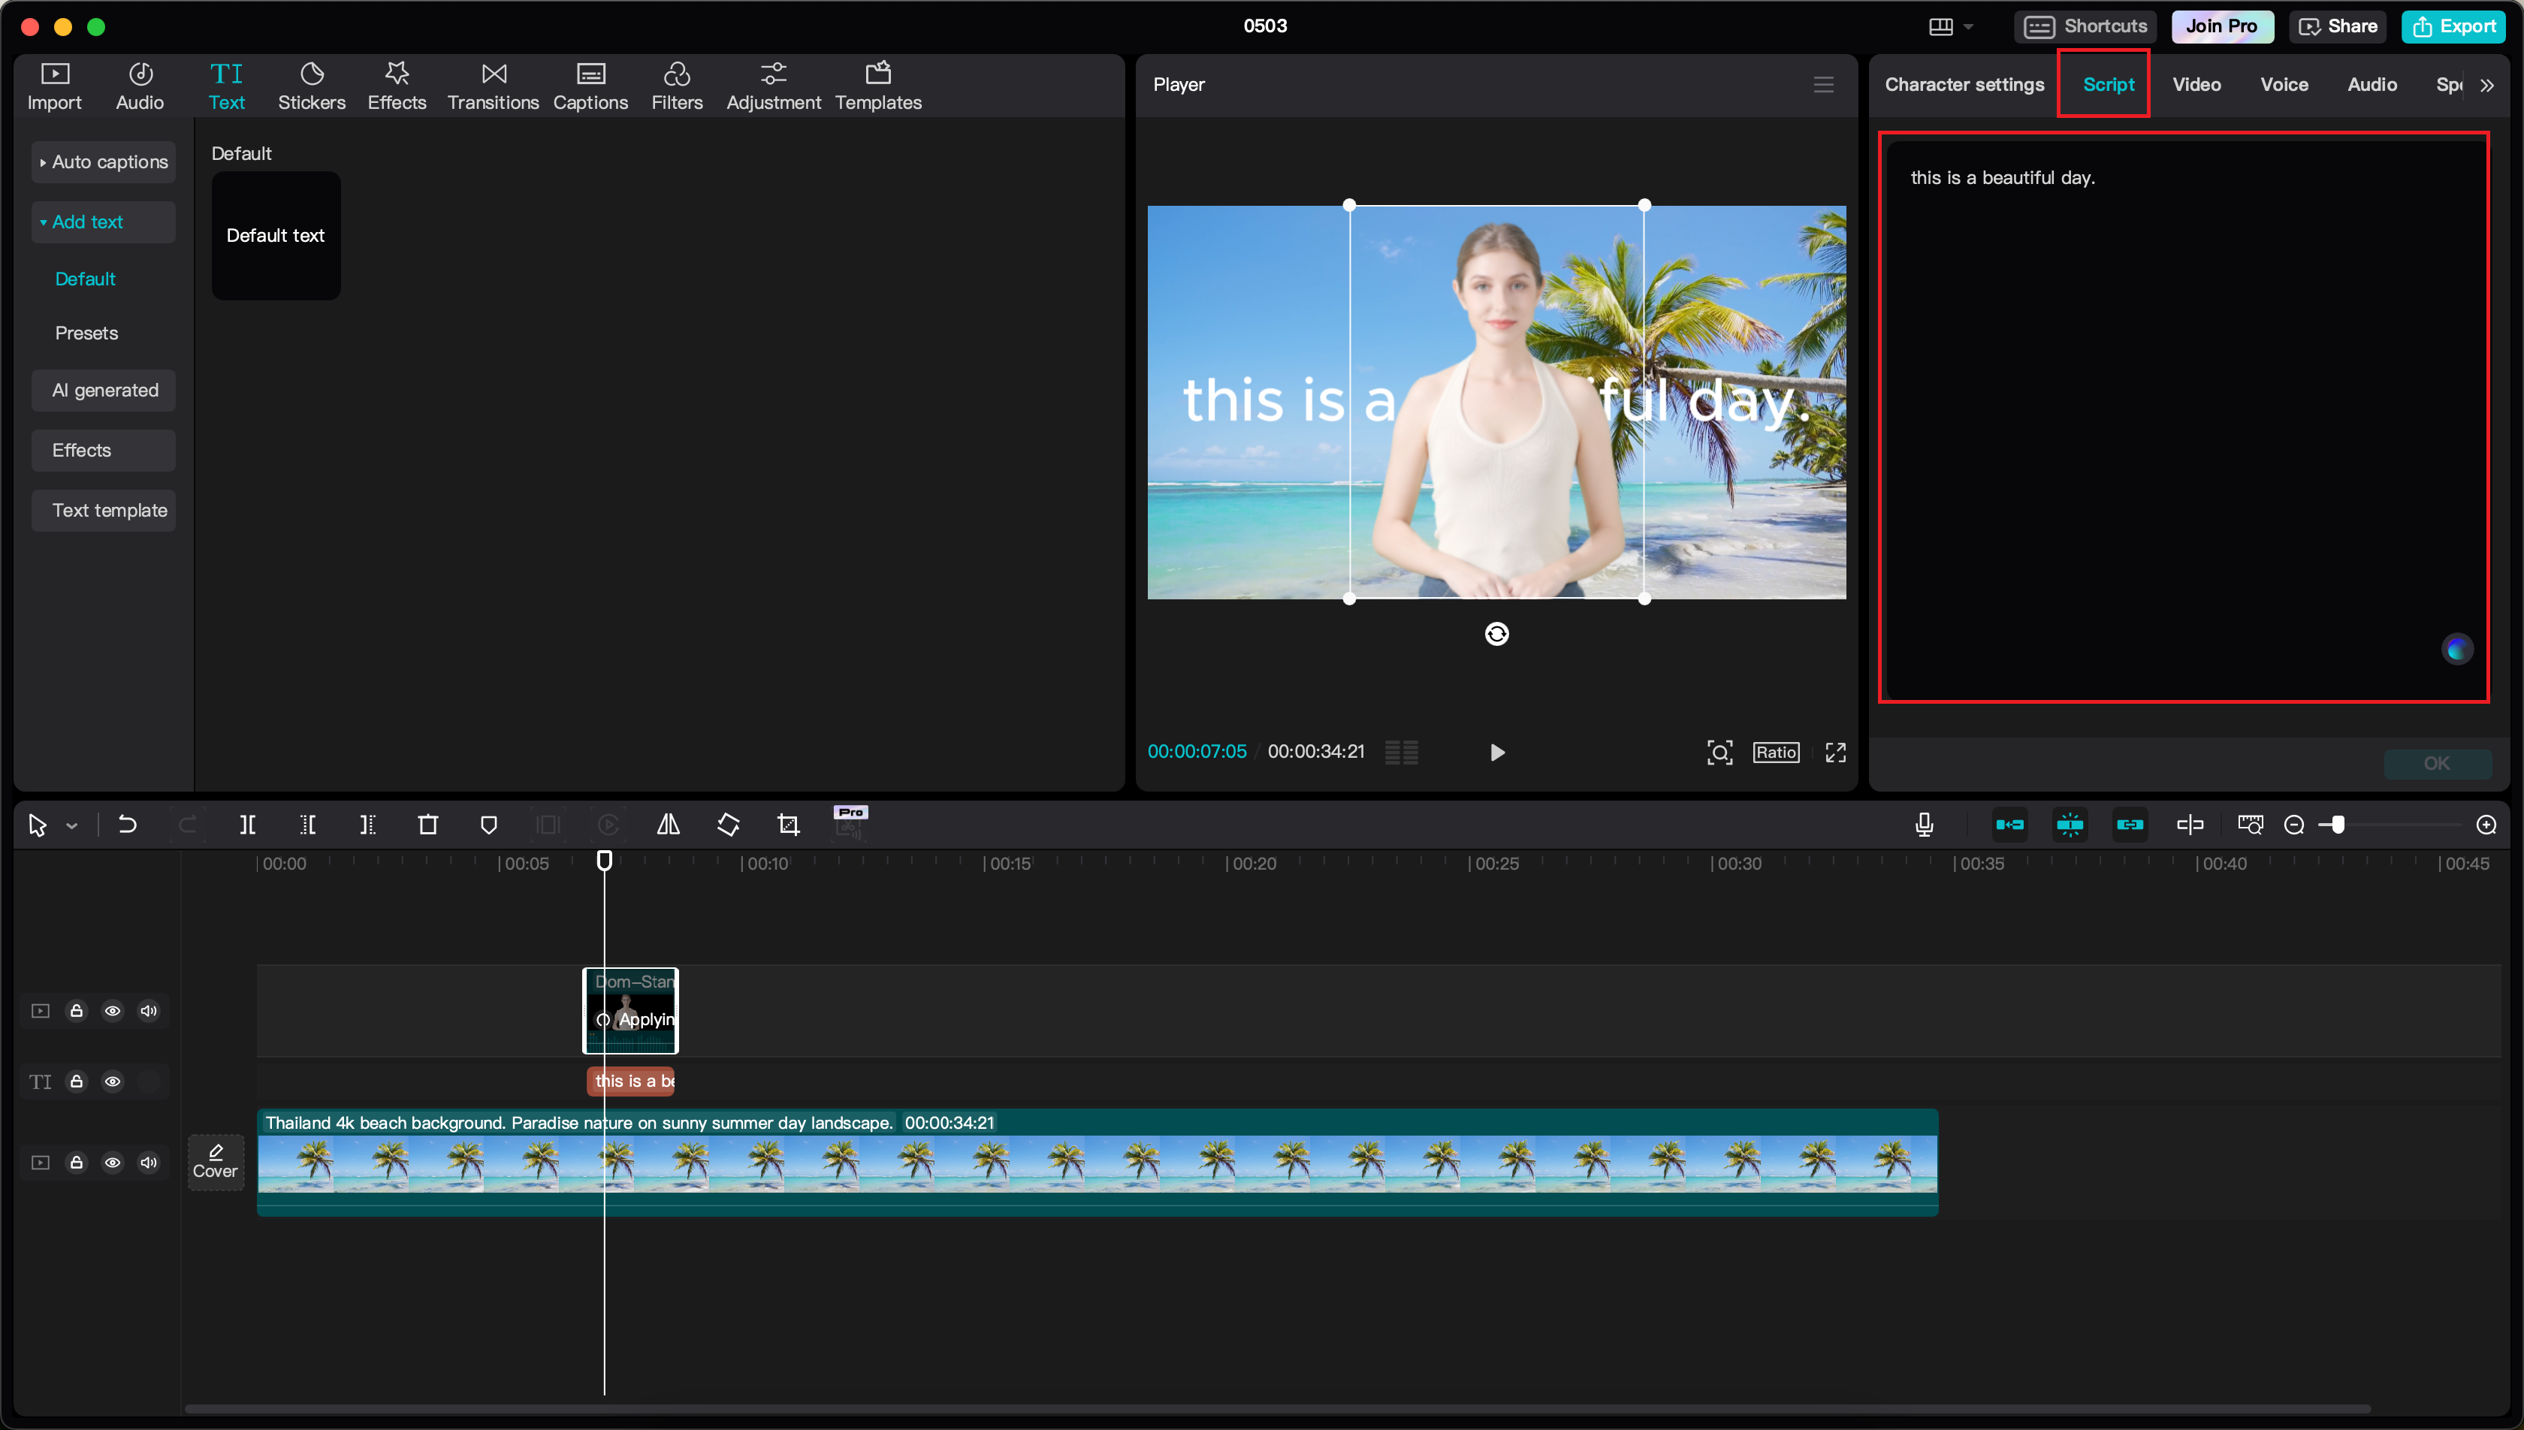Disable auto-snapping in the timeline toolbar
Image resolution: width=2524 pixels, height=1430 pixels.
point(2070,824)
